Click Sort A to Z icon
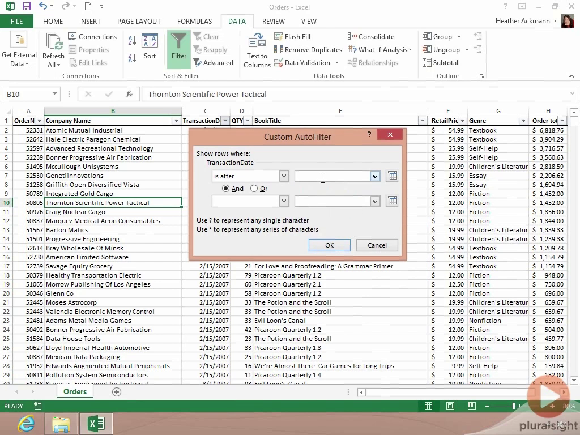 [132, 41]
